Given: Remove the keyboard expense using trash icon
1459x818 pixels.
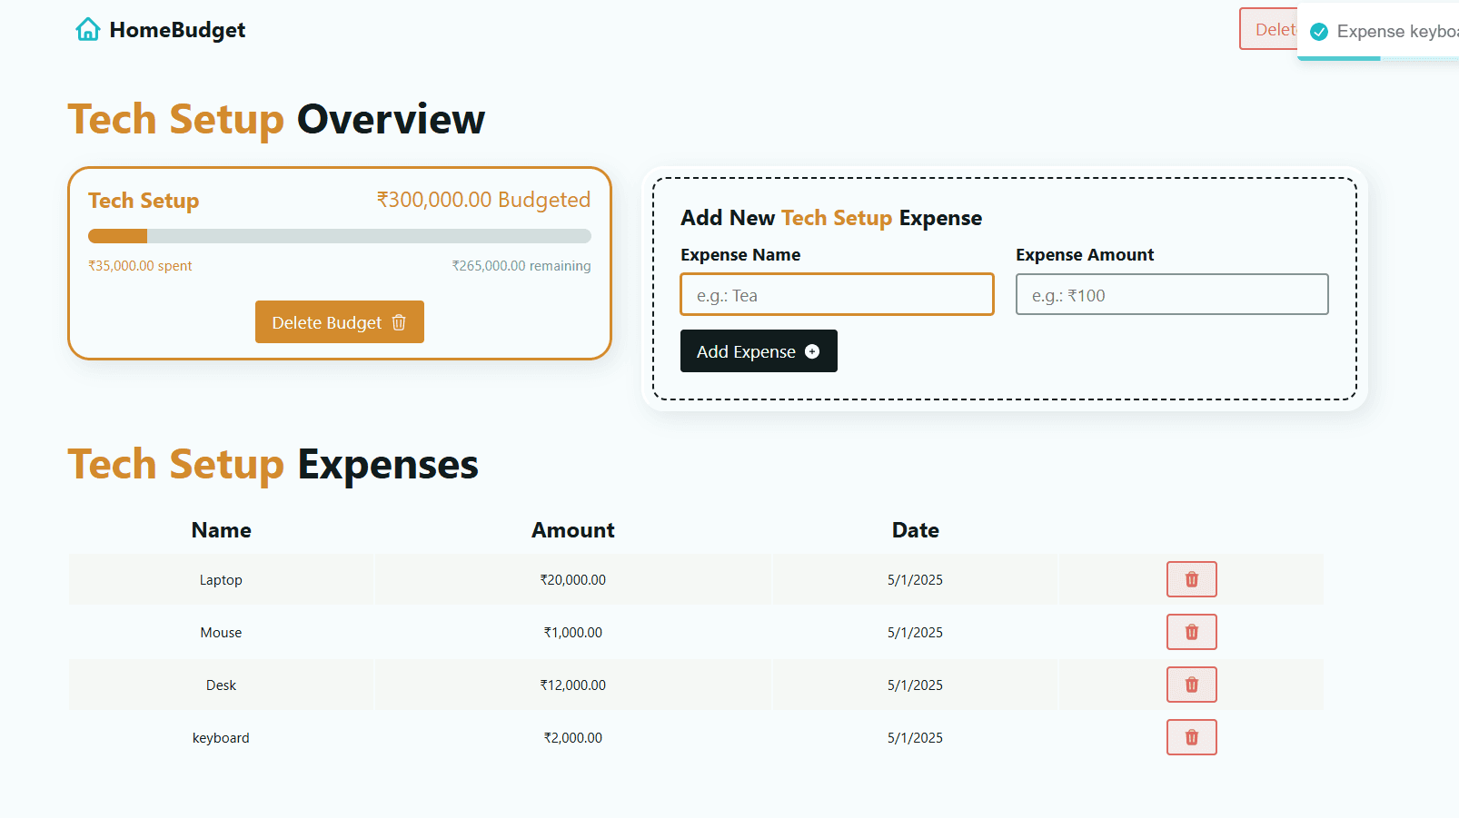Looking at the screenshot, I should coord(1191,737).
